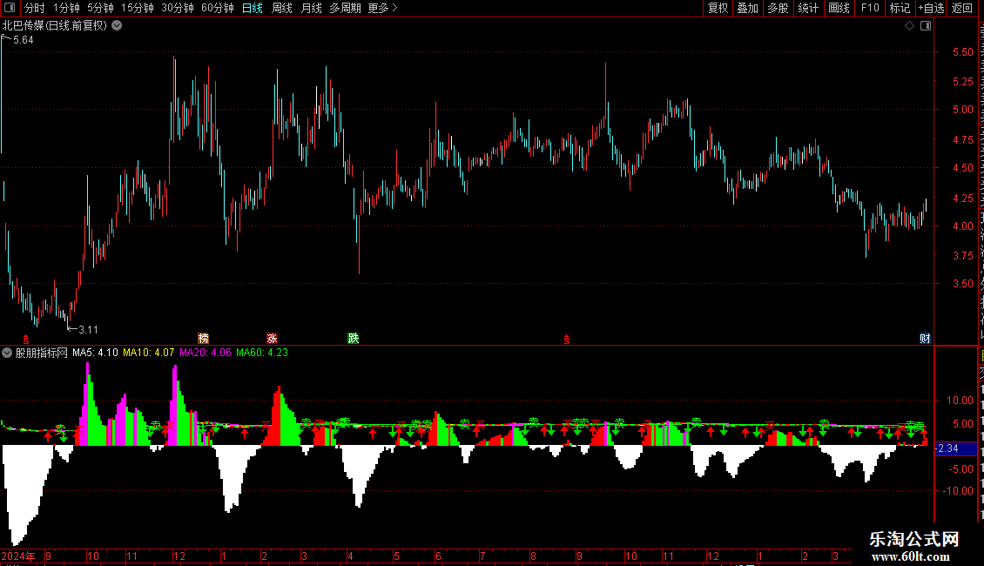Image resolution: width=984 pixels, height=566 pixels.
Task: Open dropdown beside 股朋指标网 indicator name
Action: 7,353
